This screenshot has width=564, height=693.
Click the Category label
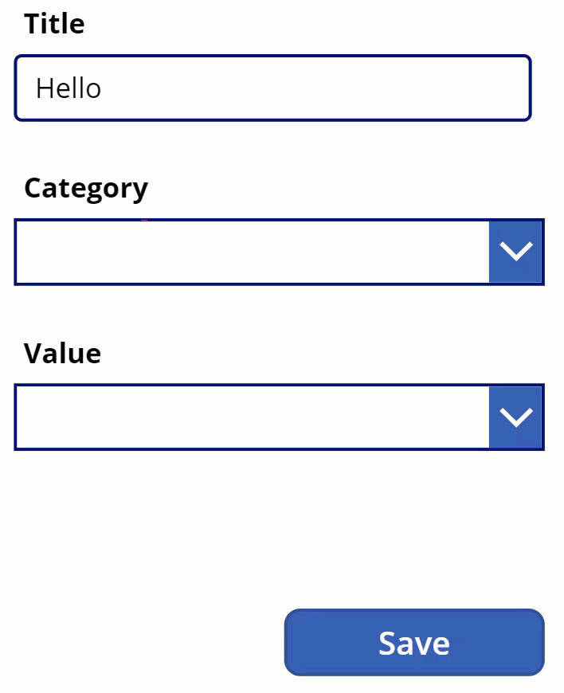85,187
